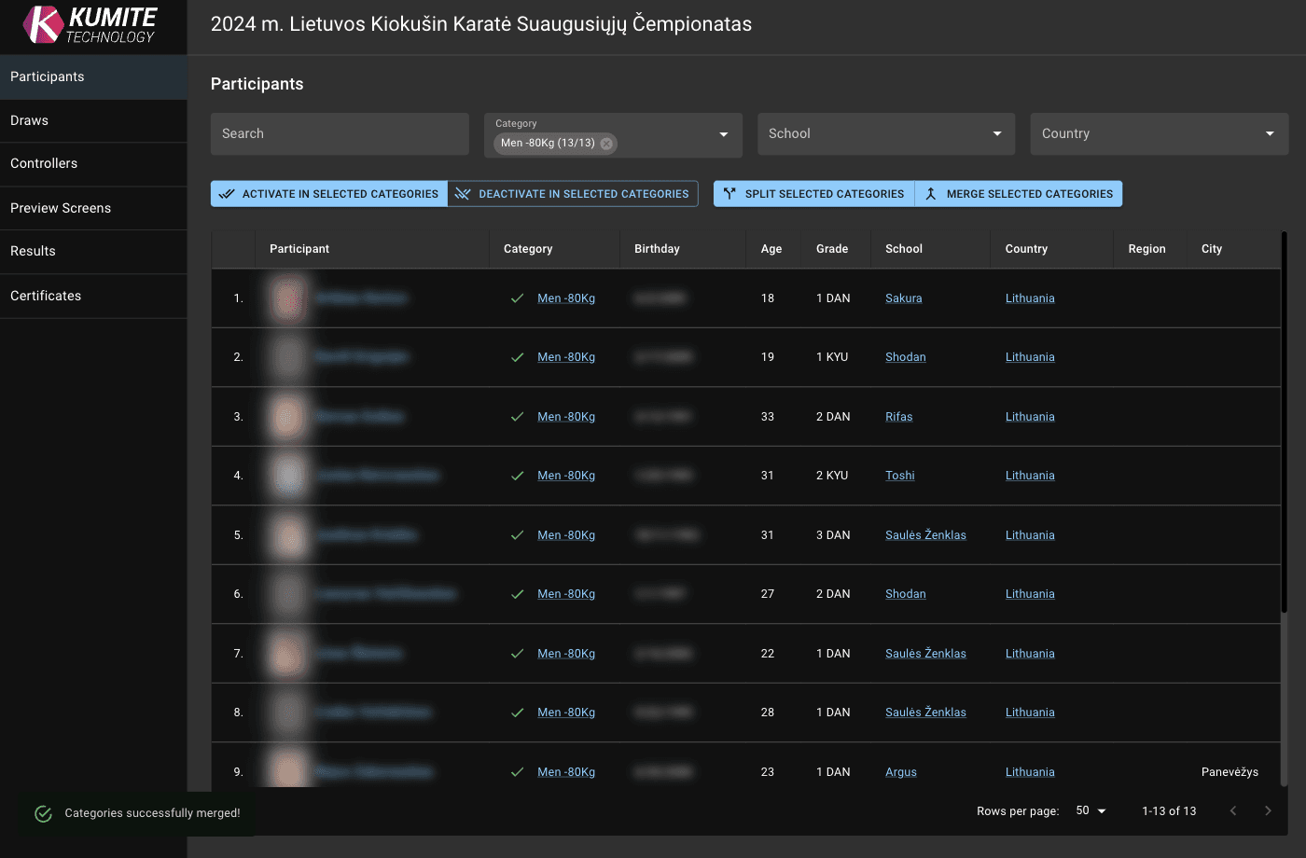Open Draws in the sidebar
The height and width of the screenshot is (858, 1306).
[x=29, y=120]
